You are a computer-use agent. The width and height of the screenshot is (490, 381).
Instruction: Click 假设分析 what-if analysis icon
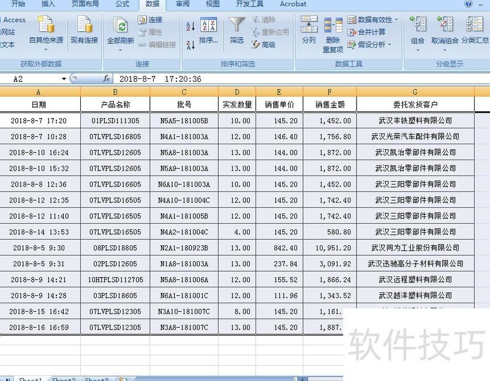click(x=352, y=45)
